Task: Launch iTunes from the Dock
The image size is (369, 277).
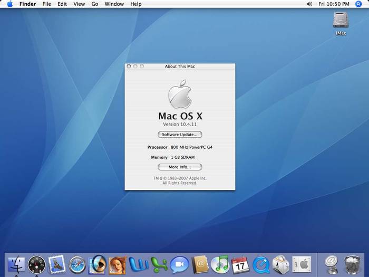Action: tap(220, 264)
